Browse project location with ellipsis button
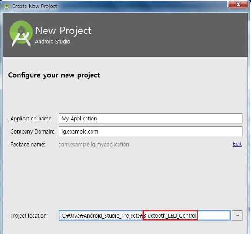This screenshot has width=251, height=234. (237, 215)
